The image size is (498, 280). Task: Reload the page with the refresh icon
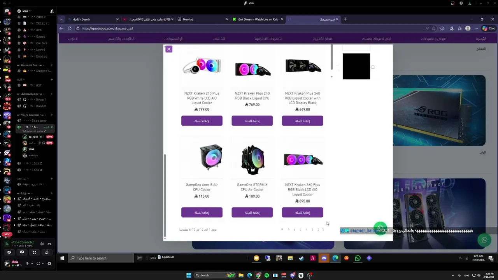[x=70, y=28]
